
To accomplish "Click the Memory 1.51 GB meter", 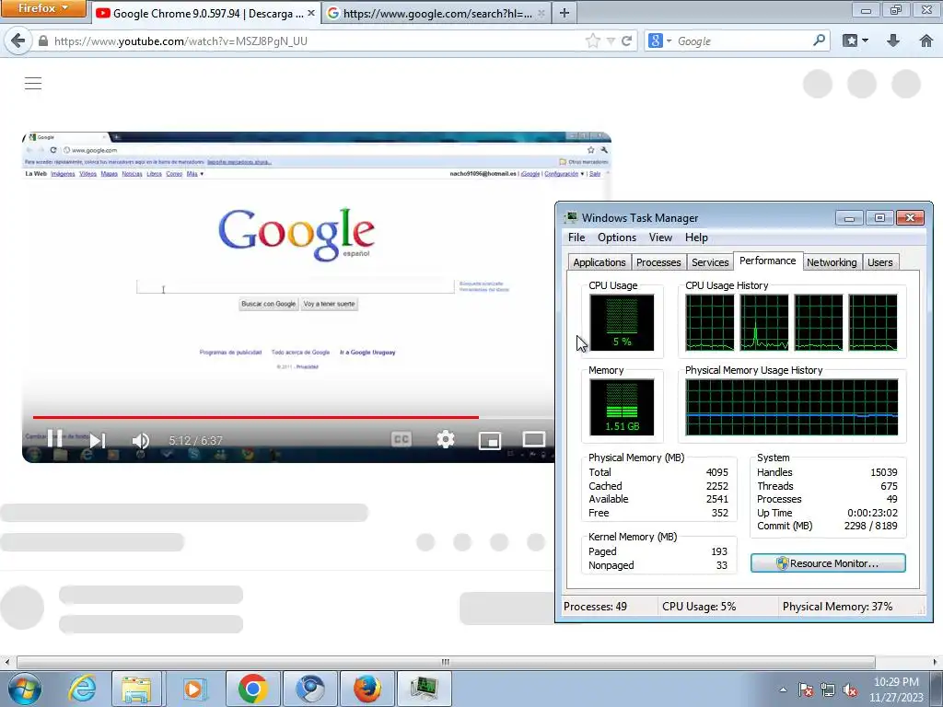I will click(622, 407).
